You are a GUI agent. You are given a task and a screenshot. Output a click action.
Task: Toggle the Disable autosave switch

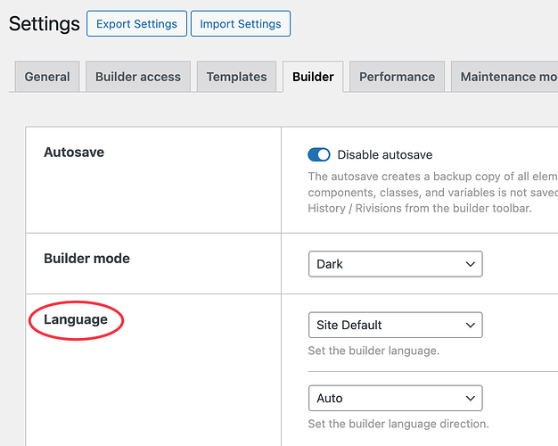click(x=319, y=155)
